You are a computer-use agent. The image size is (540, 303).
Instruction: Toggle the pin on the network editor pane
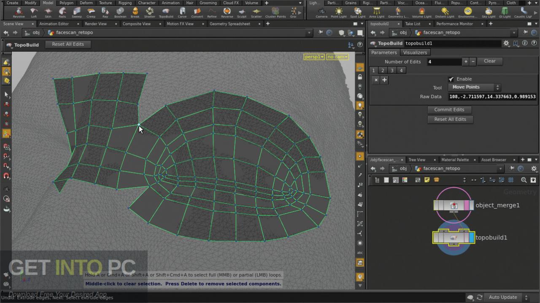click(x=513, y=169)
